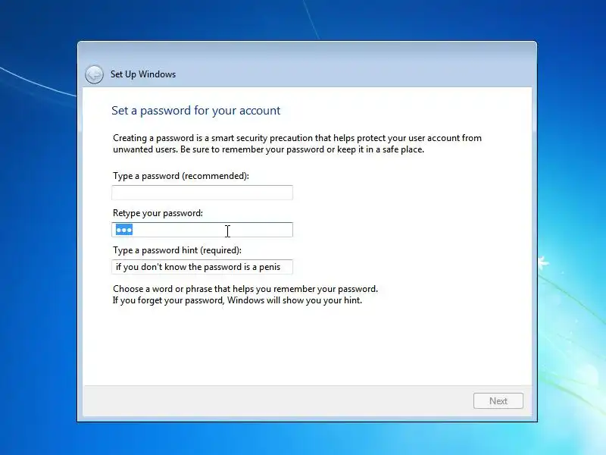Click the 'Retype your password' field
Viewport: 606px width, 455px height.
(202, 230)
